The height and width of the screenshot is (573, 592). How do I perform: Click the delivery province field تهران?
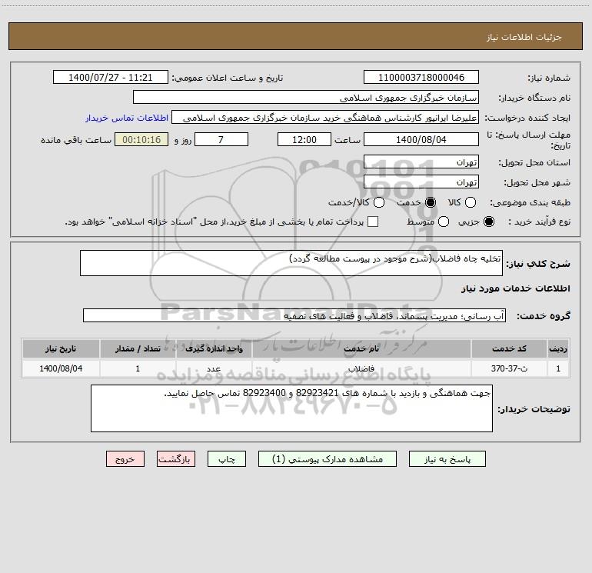pos(421,162)
